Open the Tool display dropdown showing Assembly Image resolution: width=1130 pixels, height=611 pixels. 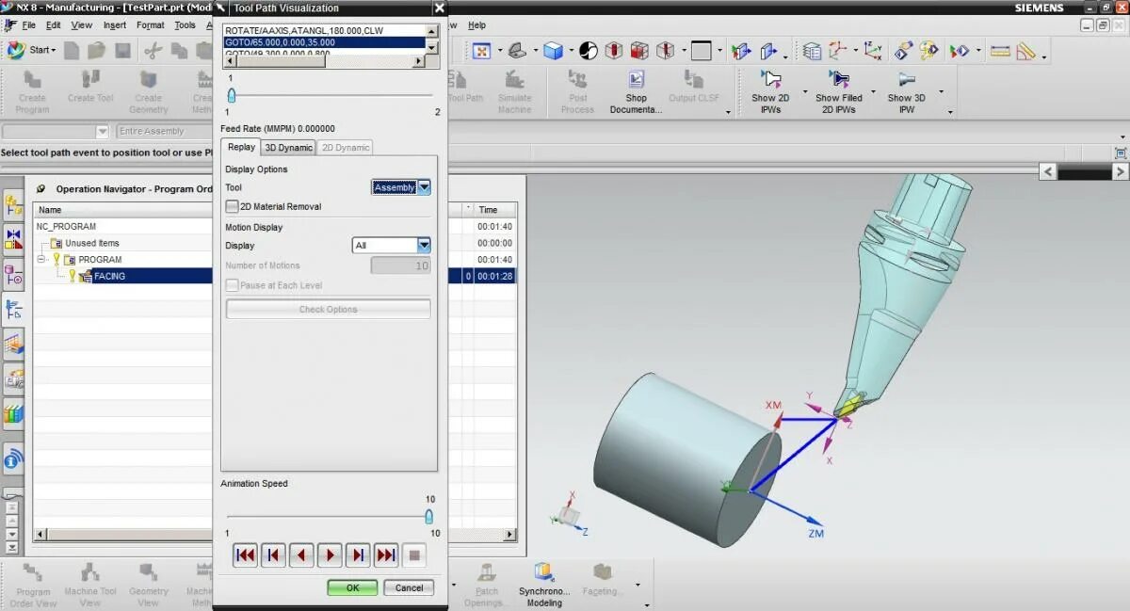tap(423, 186)
